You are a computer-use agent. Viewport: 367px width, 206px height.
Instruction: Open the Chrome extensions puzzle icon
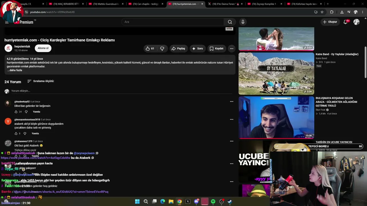click(x=332, y=12)
